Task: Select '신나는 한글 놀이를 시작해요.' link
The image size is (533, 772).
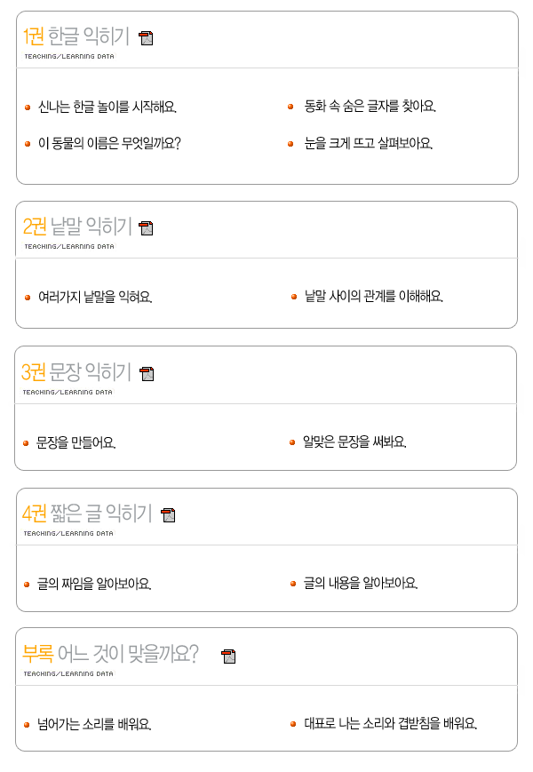Action: coord(107,107)
